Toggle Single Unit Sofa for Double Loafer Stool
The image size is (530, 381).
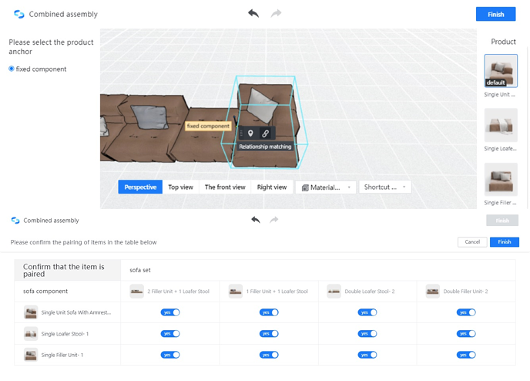[367, 312]
